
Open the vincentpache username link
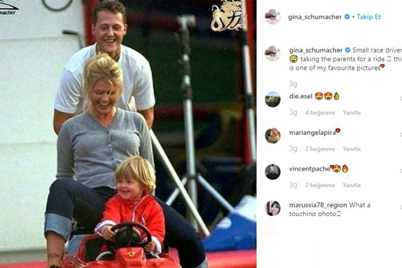click(x=310, y=169)
